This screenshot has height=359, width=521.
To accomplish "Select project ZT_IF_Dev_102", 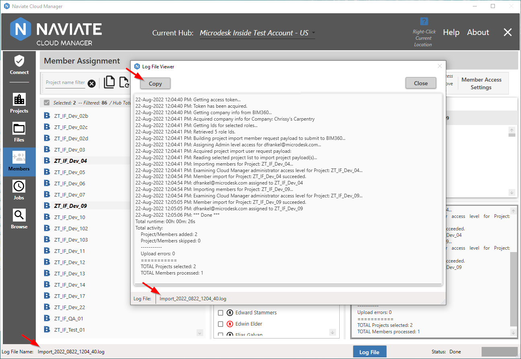I will [71, 228].
